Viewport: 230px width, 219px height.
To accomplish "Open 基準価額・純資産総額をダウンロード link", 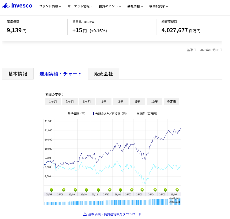I will pos(115,214).
